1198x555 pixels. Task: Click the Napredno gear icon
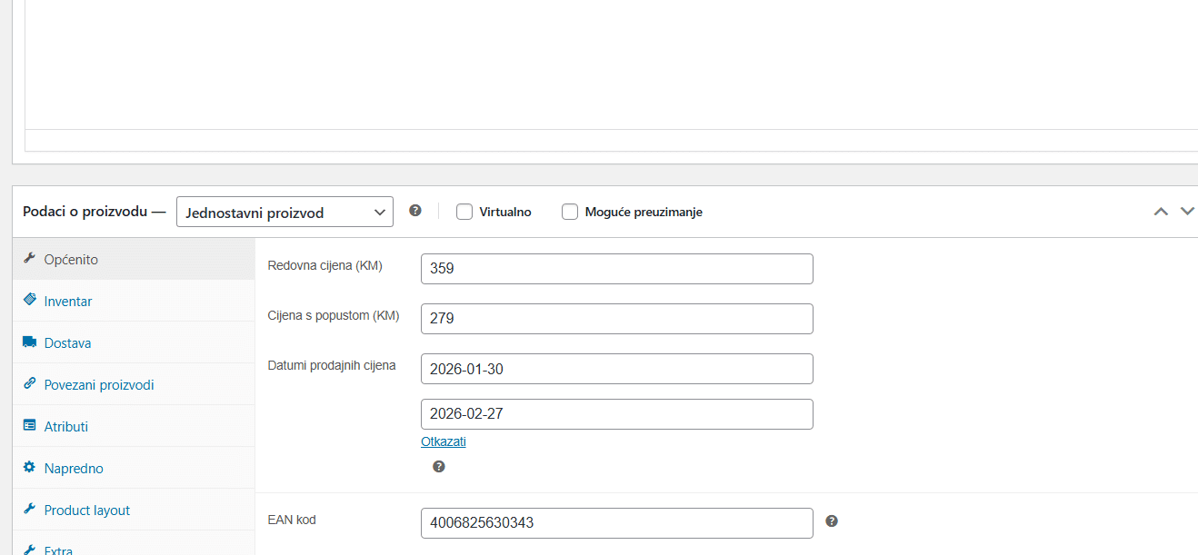[x=29, y=468]
